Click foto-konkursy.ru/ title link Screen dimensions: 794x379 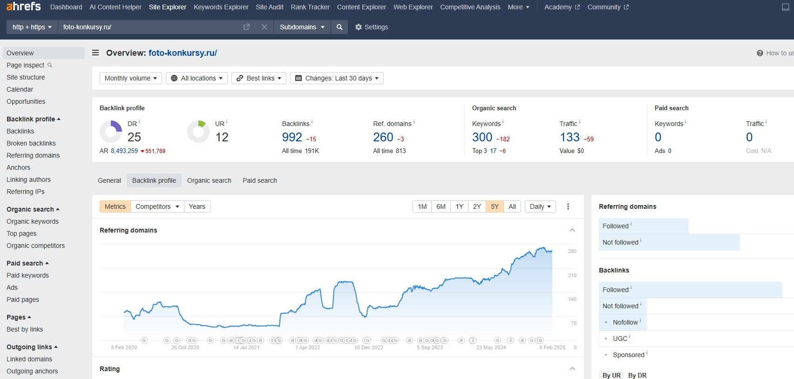coord(183,53)
